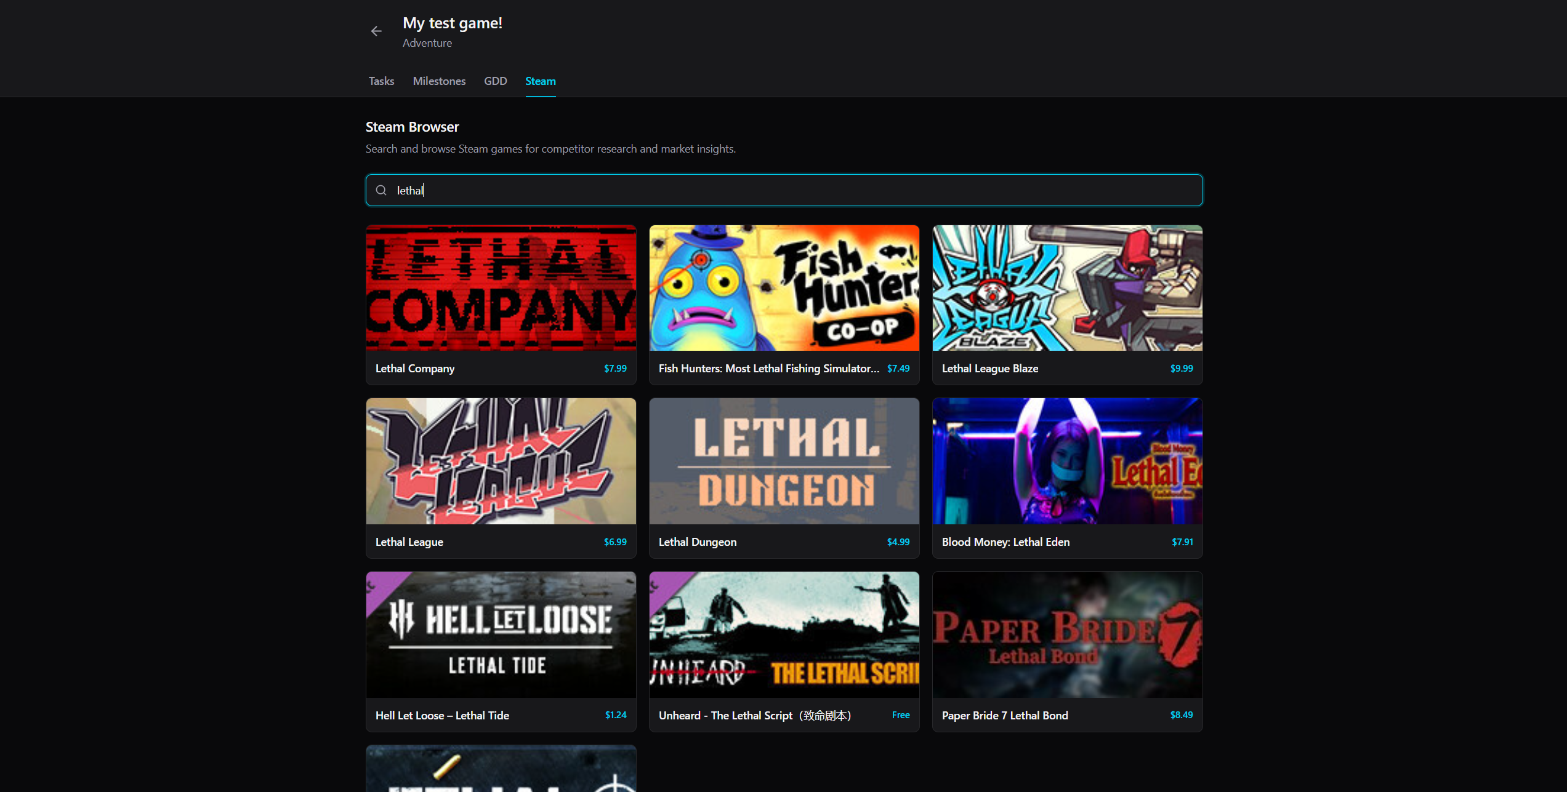
Task: Open the Tasks tab
Action: click(x=381, y=81)
